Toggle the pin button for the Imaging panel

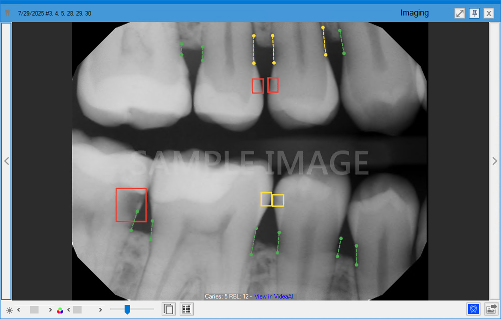474,13
